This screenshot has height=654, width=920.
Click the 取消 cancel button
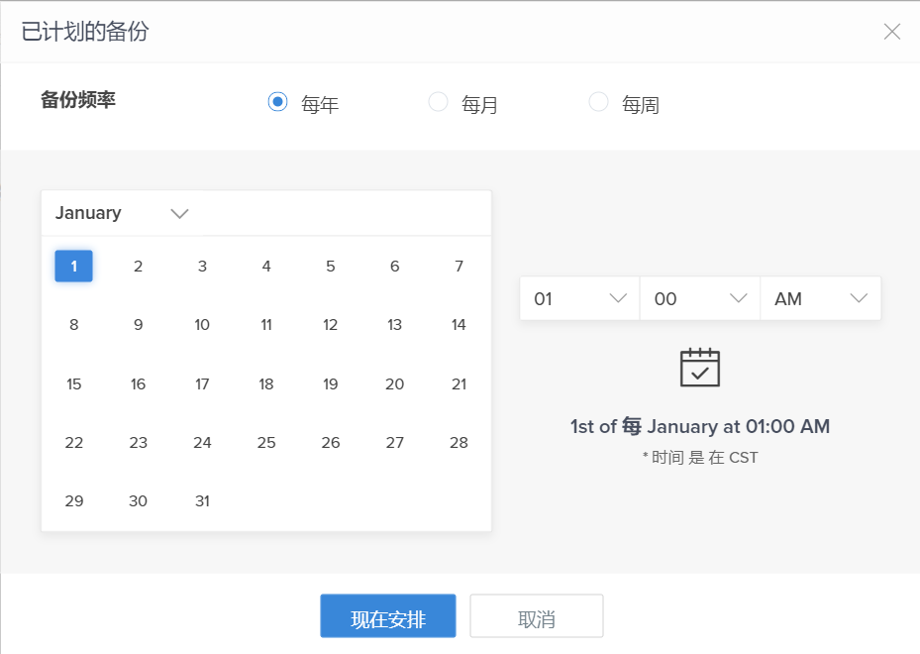point(536,616)
